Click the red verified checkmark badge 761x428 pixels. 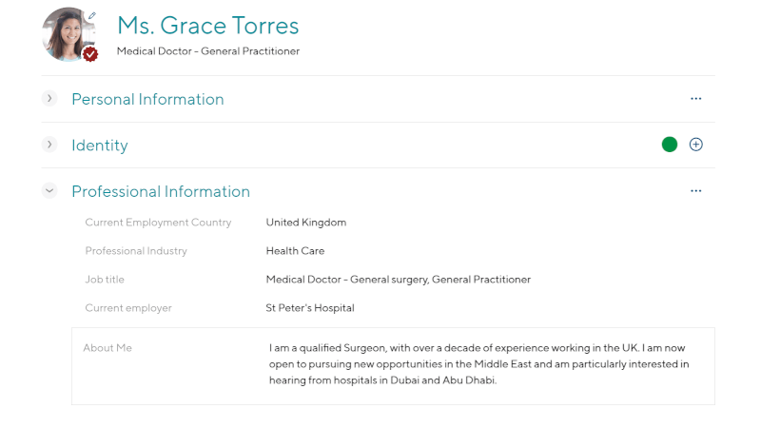pos(90,54)
